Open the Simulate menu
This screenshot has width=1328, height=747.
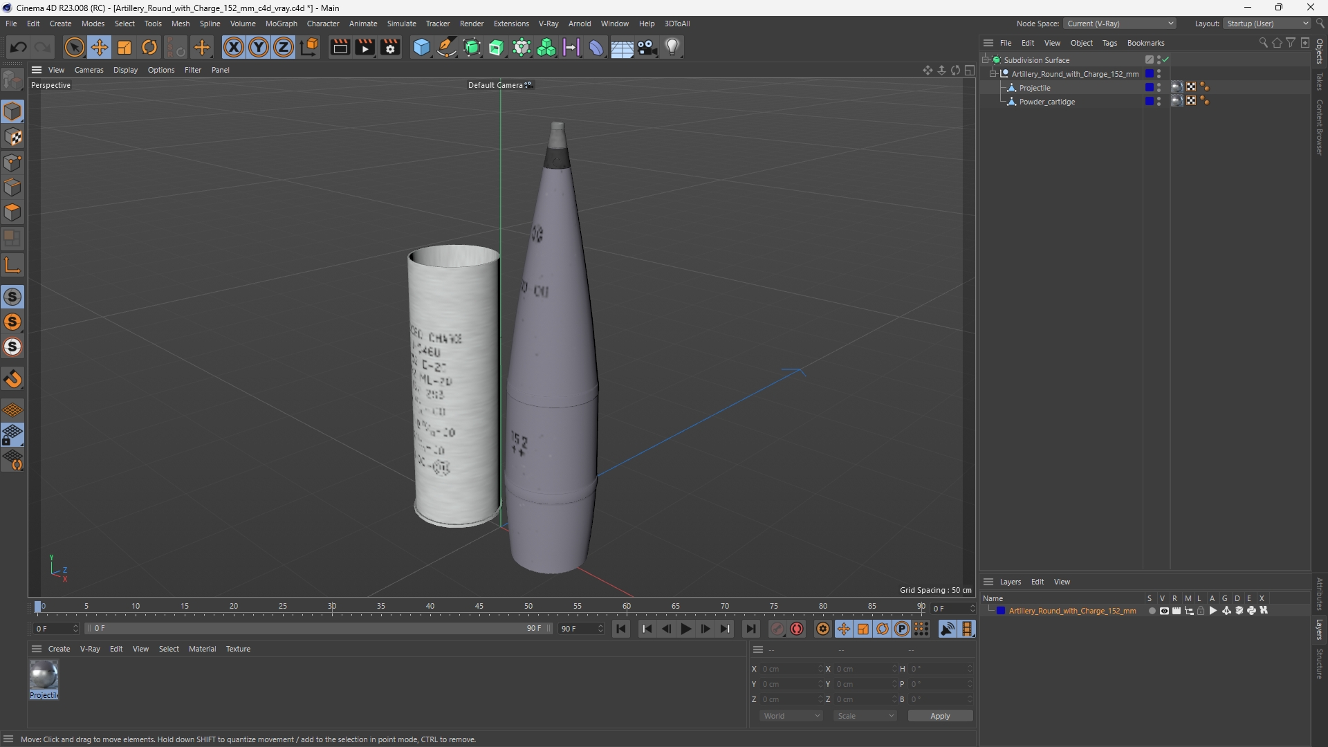tap(401, 24)
